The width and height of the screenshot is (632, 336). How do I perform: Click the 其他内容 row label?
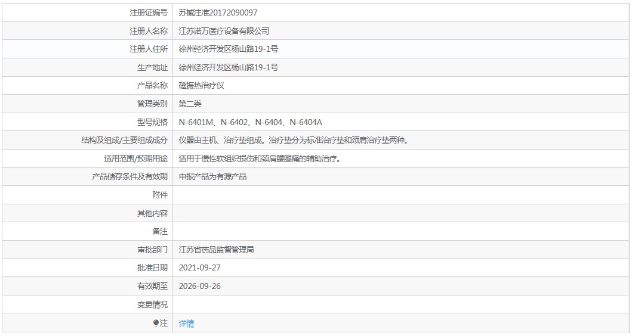click(152, 213)
